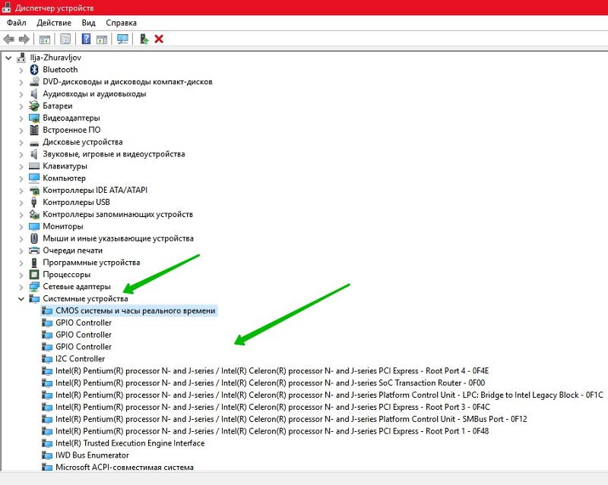
Task: Expand the Компьютер category
Action: click(x=21, y=178)
